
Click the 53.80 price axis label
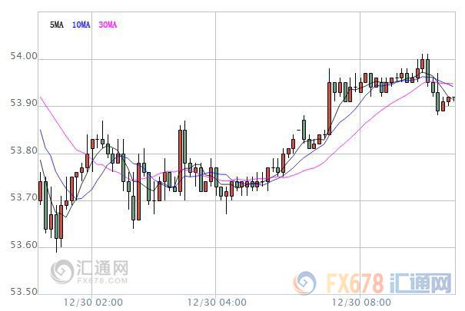pyautogui.click(x=24, y=151)
